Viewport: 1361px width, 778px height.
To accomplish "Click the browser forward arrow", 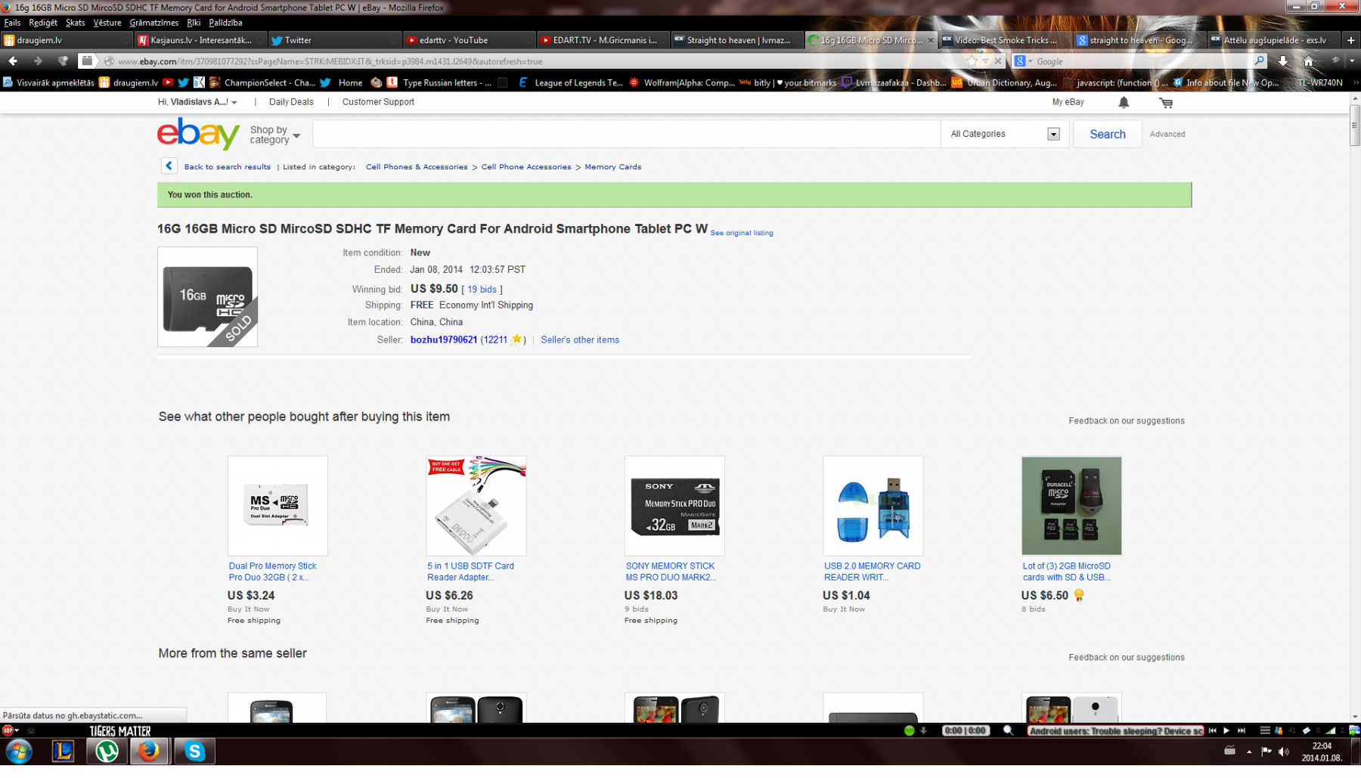I will (38, 61).
